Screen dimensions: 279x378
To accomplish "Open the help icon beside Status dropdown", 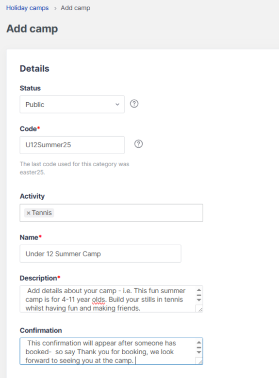I will tap(134, 104).
